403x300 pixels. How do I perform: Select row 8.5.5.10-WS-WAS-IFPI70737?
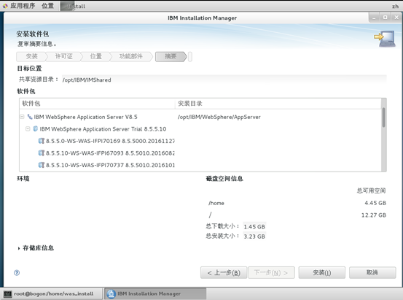pos(106,165)
